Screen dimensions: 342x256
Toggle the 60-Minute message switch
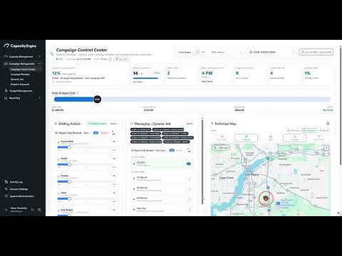coord(190,200)
